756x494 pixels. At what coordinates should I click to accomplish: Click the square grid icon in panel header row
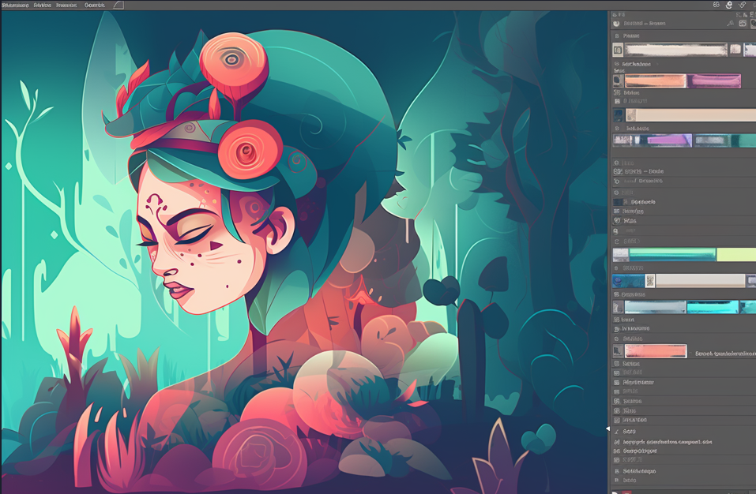pyautogui.click(x=743, y=23)
